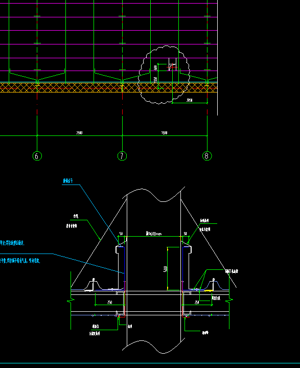The width and height of the screenshot is (300, 368).
Task: Select grid axis bubble 6
Action: click(x=37, y=156)
